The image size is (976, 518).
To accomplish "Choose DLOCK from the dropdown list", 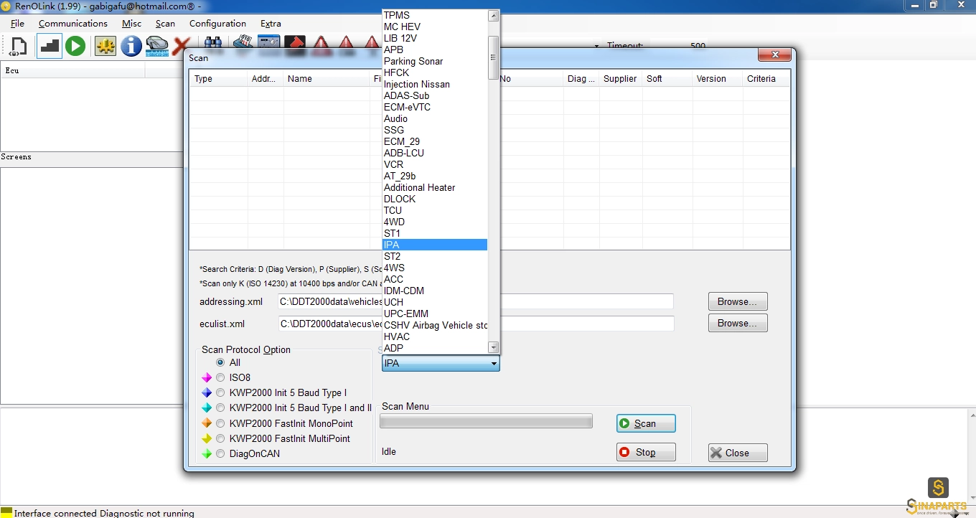I will [435, 199].
